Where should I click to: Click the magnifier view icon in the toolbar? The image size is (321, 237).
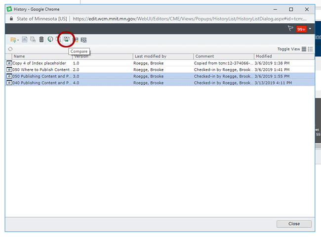58,40
